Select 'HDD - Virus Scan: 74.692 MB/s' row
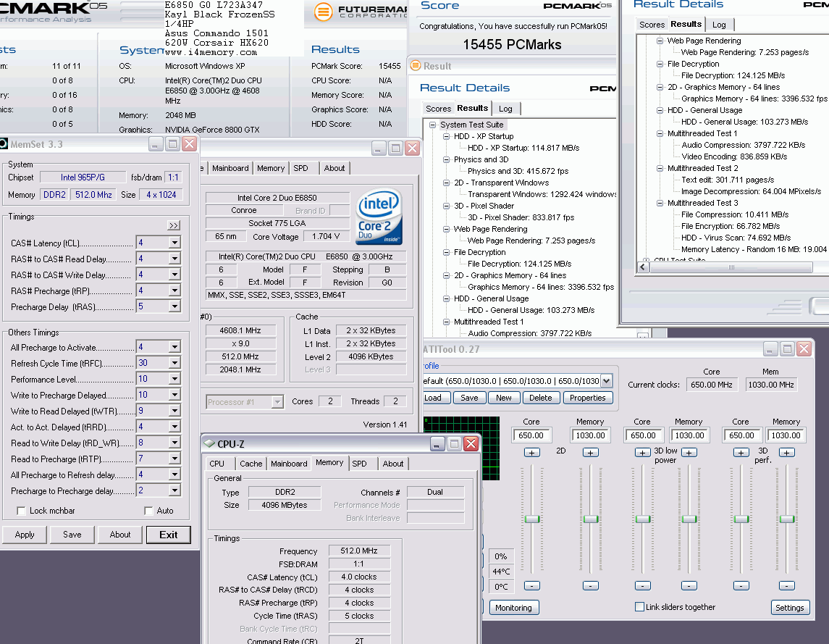The image size is (829, 644). [736, 238]
